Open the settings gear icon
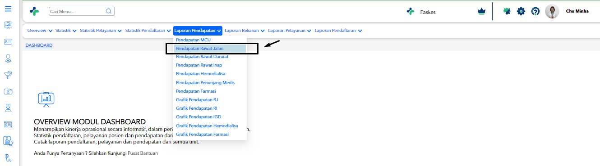The height and width of the screenshot is (166, 600). point(521,11)
